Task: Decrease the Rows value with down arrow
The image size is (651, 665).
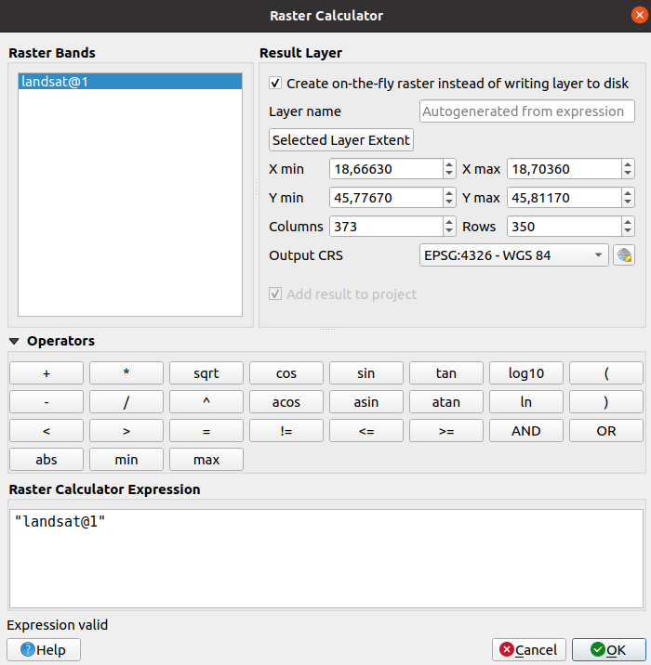Action: tap(628, 231)
